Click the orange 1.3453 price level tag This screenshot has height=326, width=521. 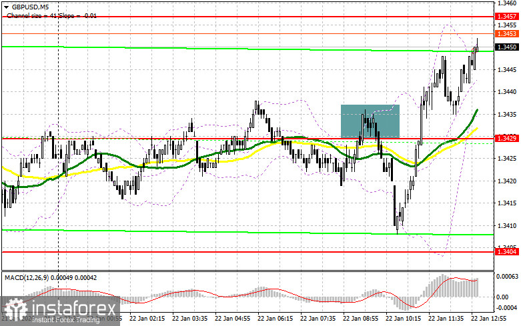point(507,33)
